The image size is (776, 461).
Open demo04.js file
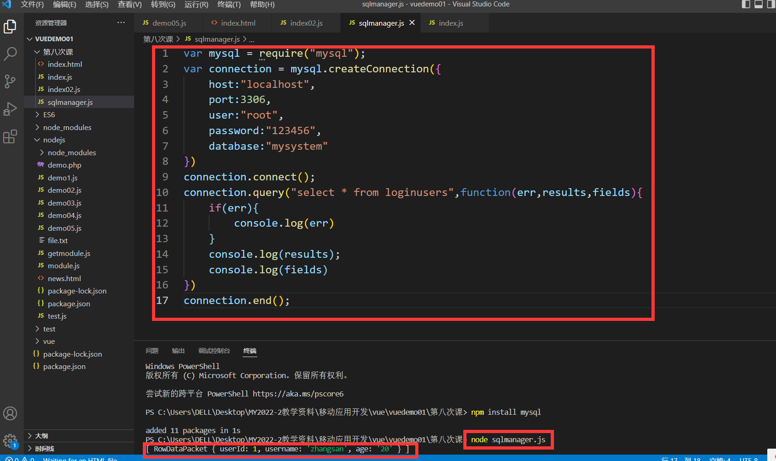tap(79, 215)
